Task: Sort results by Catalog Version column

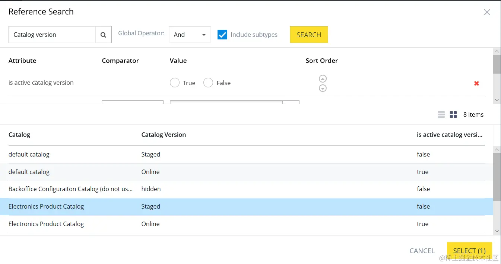Action: 164,135
